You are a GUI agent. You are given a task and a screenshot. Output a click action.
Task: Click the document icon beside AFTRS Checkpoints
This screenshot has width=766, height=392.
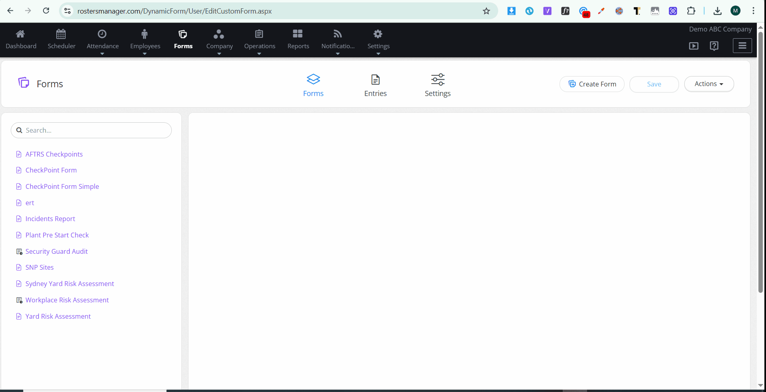19,154
